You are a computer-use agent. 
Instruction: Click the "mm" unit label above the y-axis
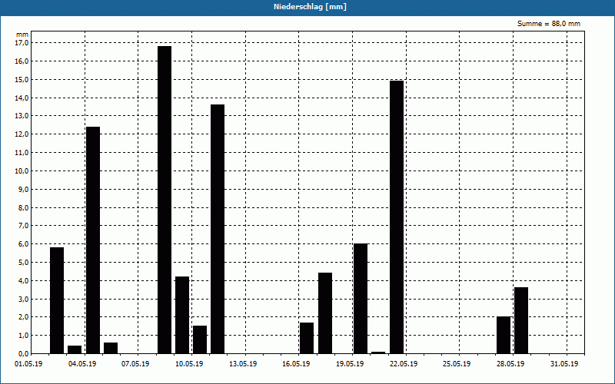tap(22, 35)
